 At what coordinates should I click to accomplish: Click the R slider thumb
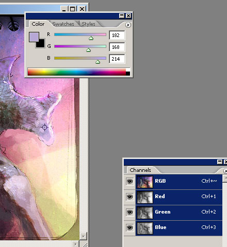point(91,38)
